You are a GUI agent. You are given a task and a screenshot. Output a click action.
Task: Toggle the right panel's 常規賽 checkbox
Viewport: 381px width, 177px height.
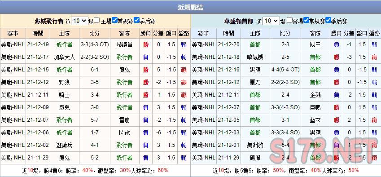coord(307,20)
